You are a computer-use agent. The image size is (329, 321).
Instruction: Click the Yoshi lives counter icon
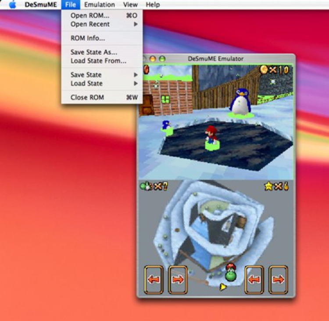[146, 186]
